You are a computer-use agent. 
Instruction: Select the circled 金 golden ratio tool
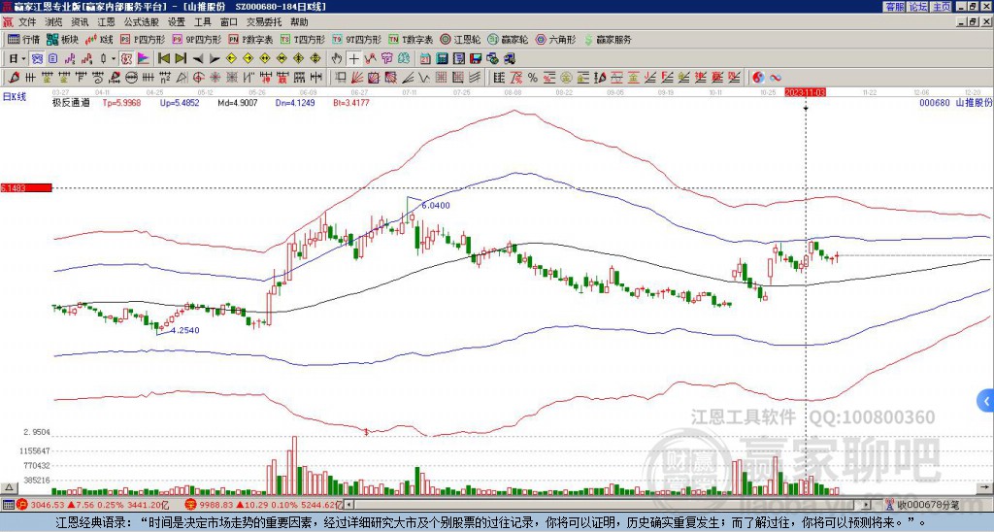(x=566, y=78)
